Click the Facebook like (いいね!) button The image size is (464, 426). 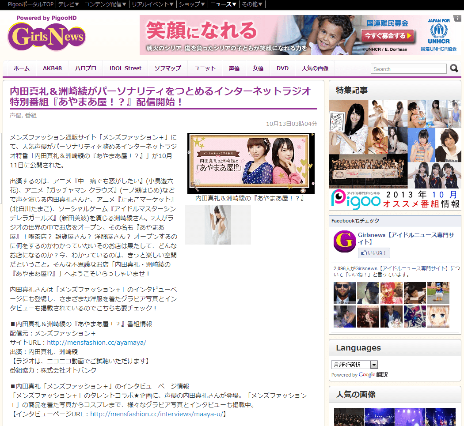click(374, 253)
